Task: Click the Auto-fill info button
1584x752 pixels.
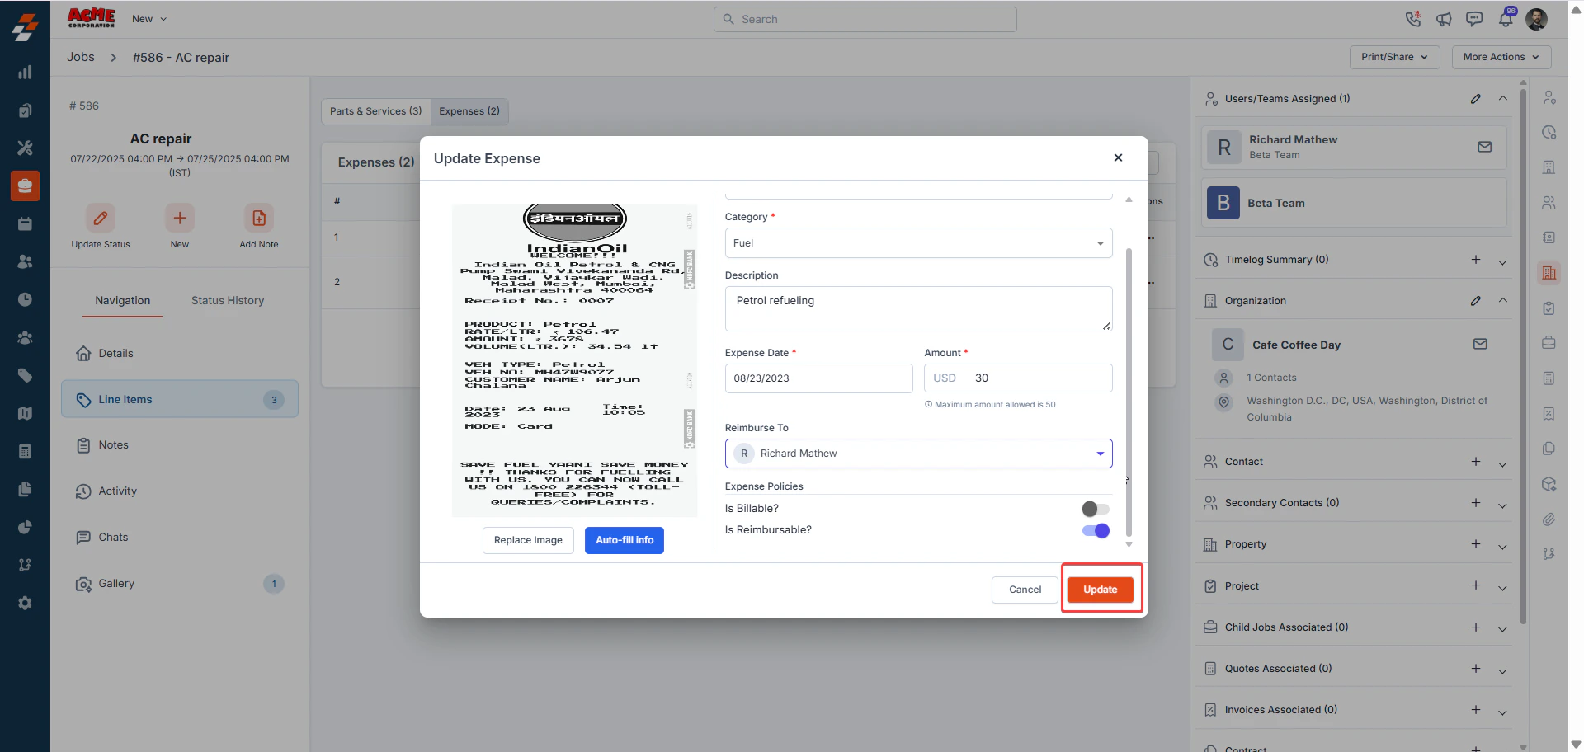Action: (x=625, y=540)
